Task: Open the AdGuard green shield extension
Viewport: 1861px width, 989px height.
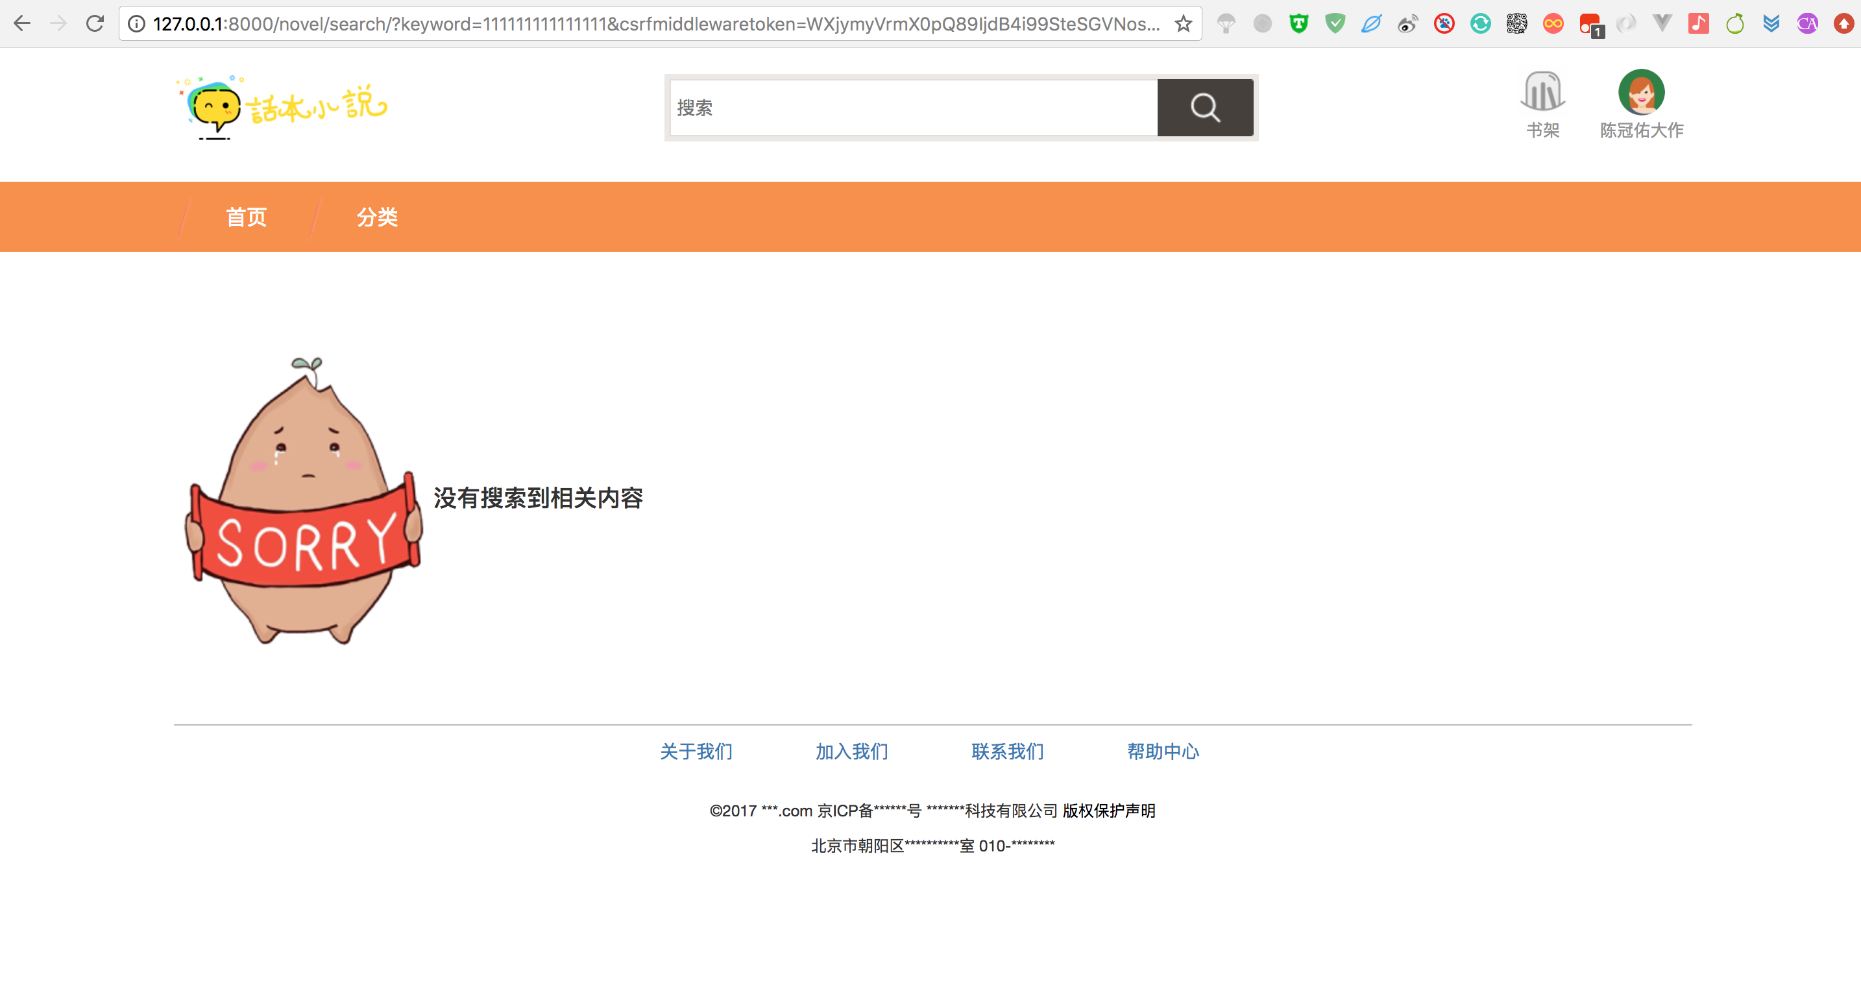Action: [1335, 24]
